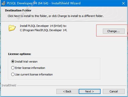The height and width of the screenshot is (97, 128).
Task: Click the installer icon in the title bar
Action: point(4,3)
